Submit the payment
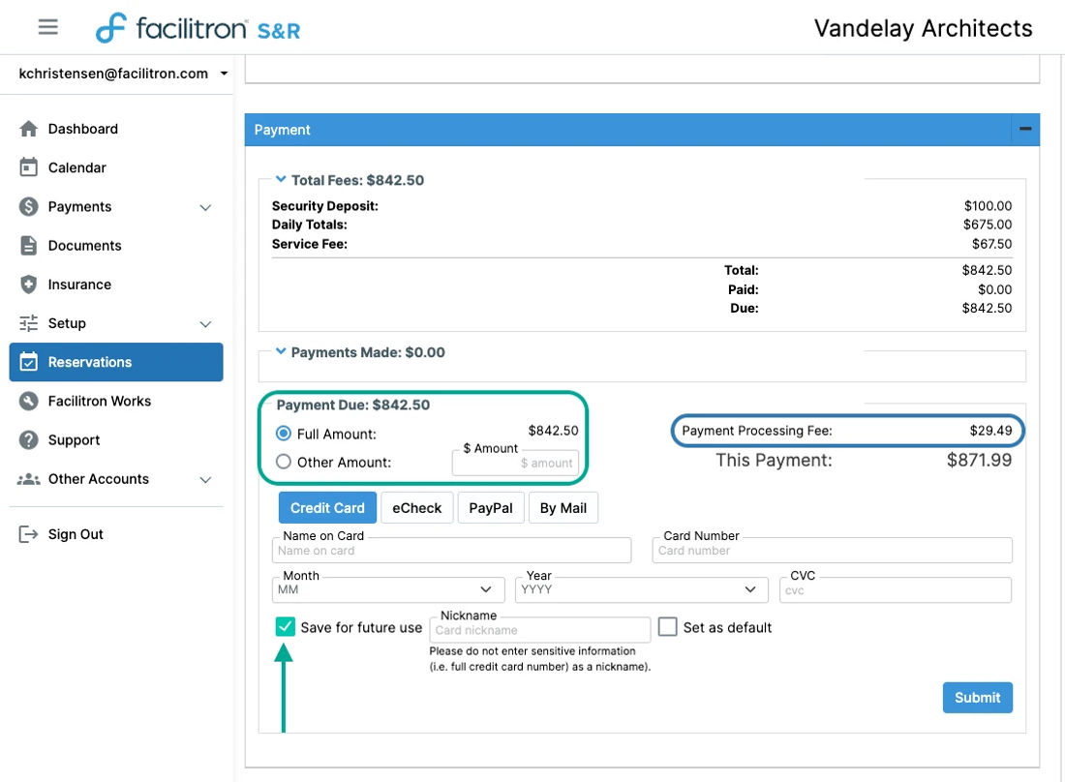The height and width of the screenshot is (782, 1065). click(978, 697)
